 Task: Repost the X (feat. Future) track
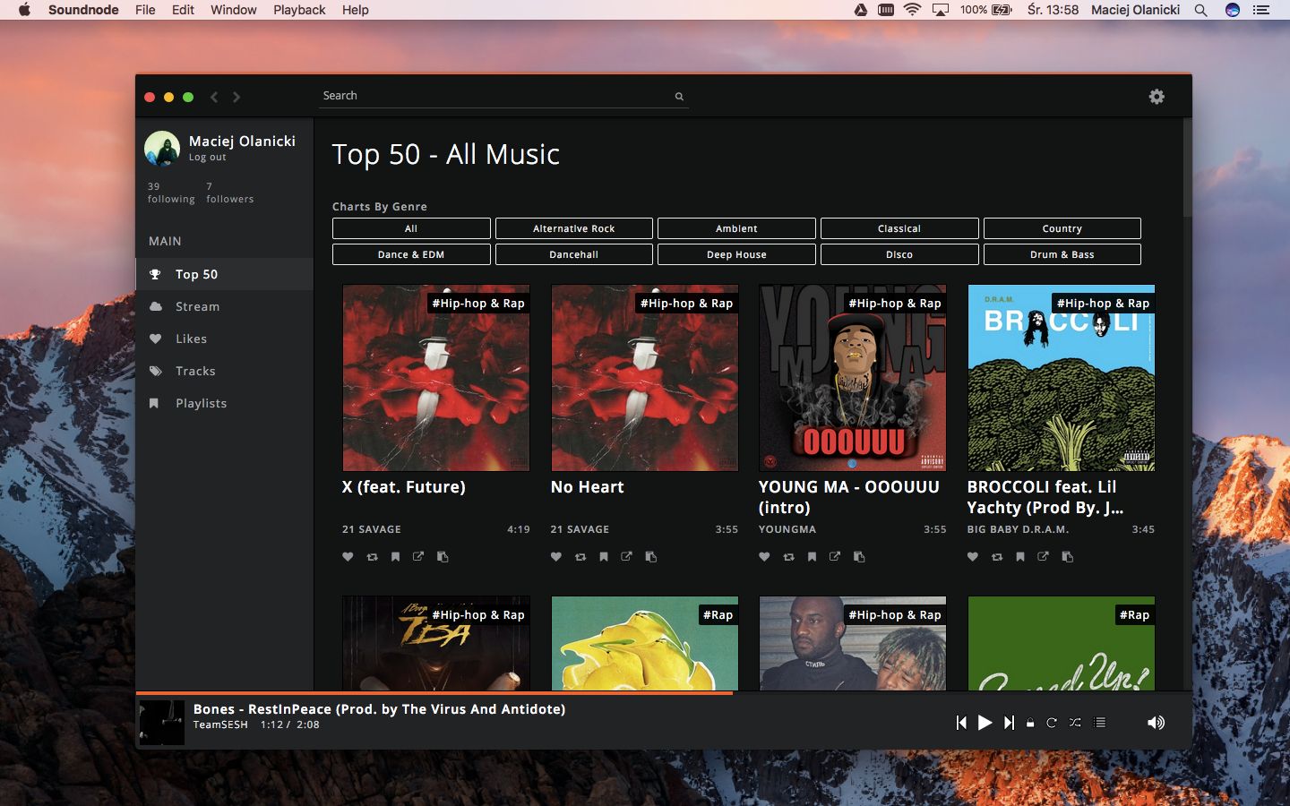(x=372, y=557)
